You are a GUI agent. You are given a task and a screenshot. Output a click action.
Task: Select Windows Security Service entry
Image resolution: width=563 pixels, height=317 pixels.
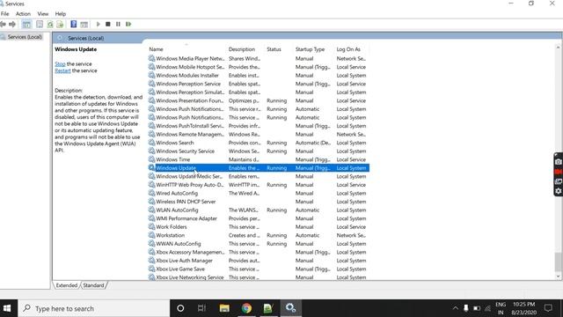[x=259, y=151]
